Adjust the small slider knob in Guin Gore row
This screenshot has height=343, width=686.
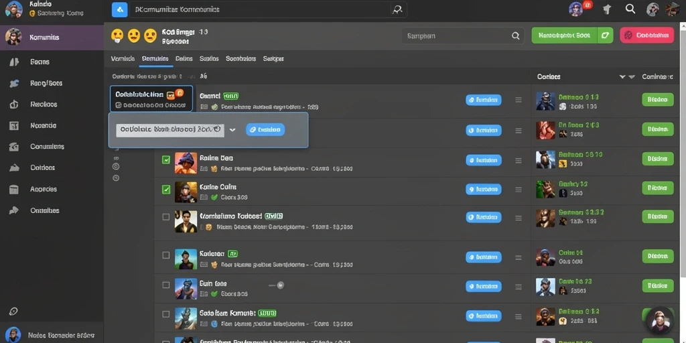pos(281,285)
